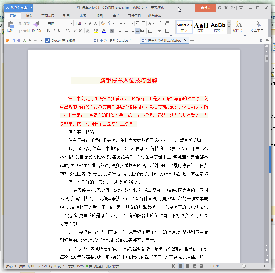Click the Save disk icon
The height and width of the screenshot is (273, 275).
[x=13, y=40]
